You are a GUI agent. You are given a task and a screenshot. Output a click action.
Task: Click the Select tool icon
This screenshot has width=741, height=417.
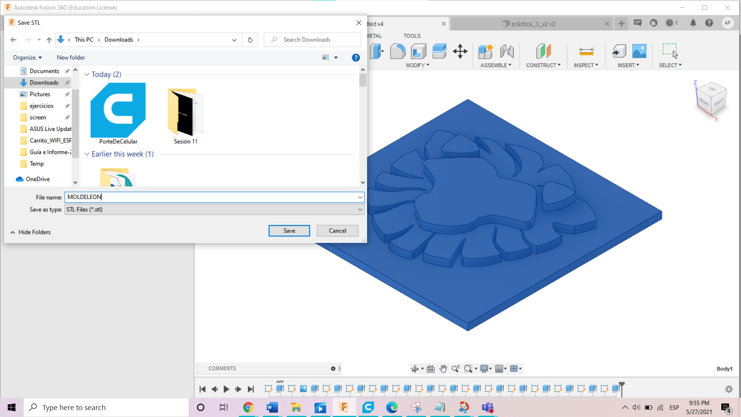[670, 51]
